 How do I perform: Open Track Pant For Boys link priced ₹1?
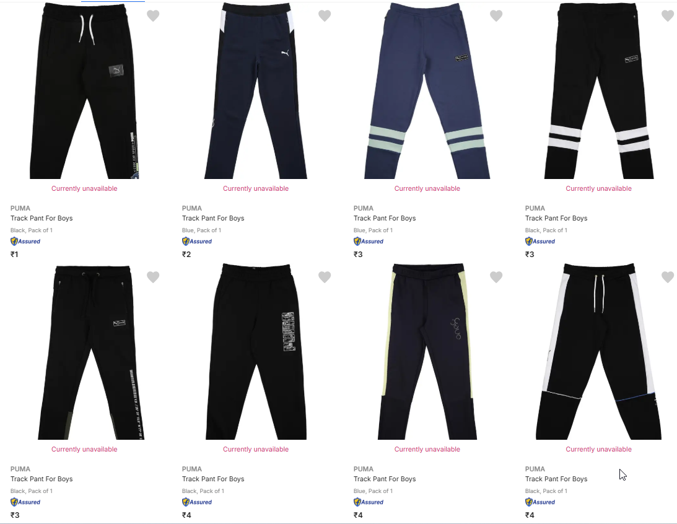click(41, 218)
